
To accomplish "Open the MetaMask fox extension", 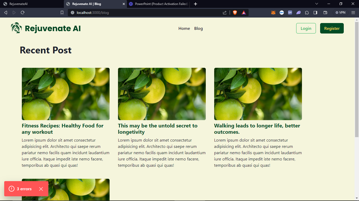I will 273,13.
